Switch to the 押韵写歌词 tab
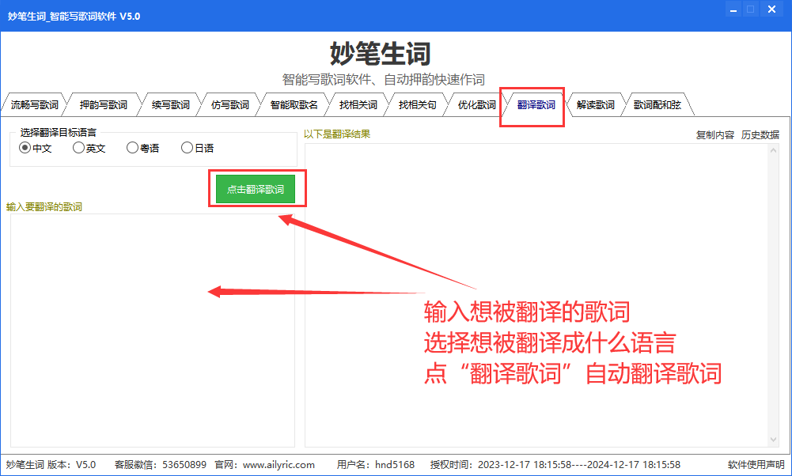 coord(103,105)
